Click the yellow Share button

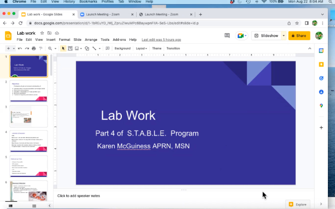pos(299,36)
